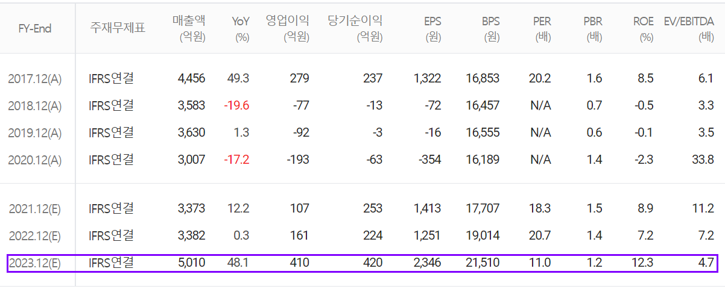The width and height of the screenshot is (725, 289).
Task: Click the YoY (%) column header
Action: tap(241, 28)
